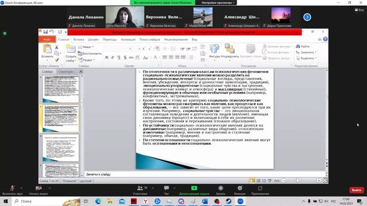
Task: Click the red Leave (Выйти) button
Action: point(357,190)
